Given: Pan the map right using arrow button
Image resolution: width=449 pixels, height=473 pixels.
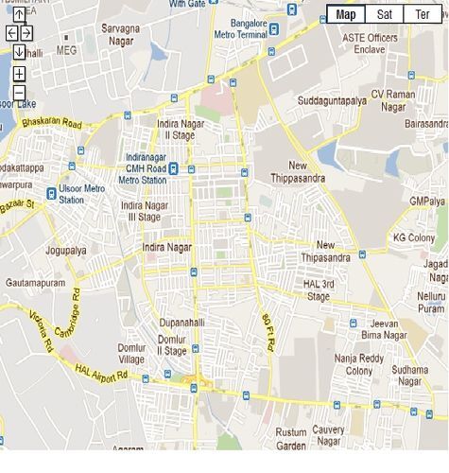Looking at the screenshot, I should [26, 33].
